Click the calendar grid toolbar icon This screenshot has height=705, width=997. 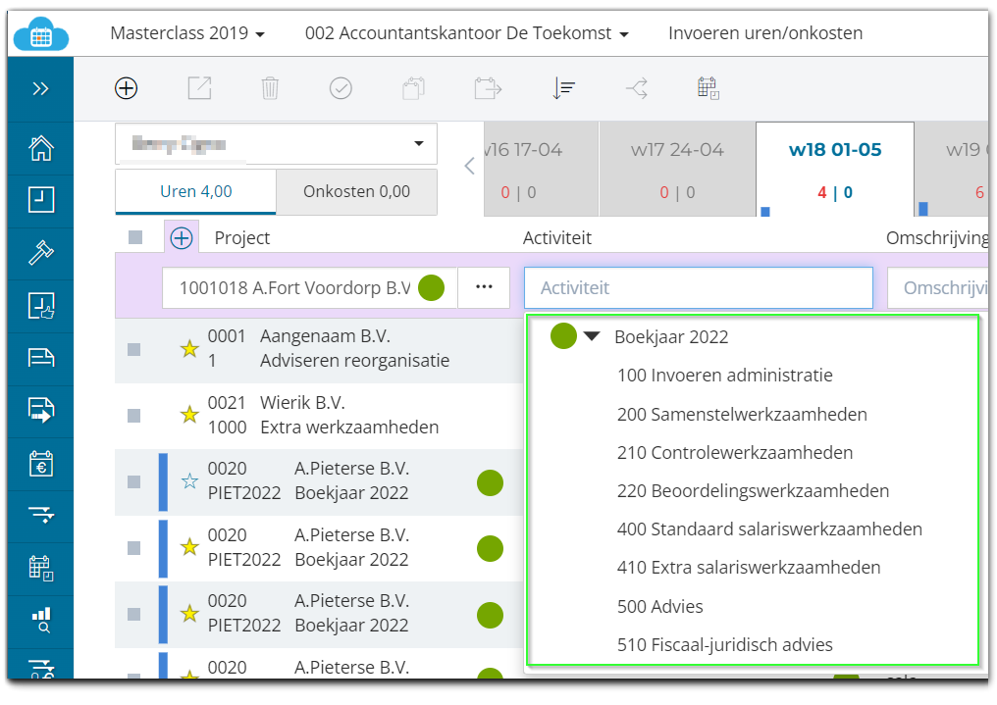click(x=708, y=88)
